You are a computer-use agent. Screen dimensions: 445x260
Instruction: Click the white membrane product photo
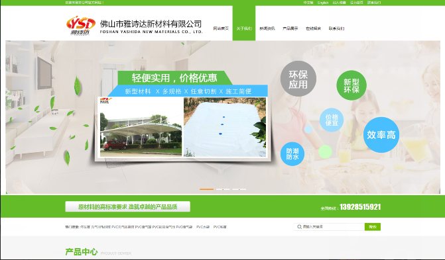[225, 127]
